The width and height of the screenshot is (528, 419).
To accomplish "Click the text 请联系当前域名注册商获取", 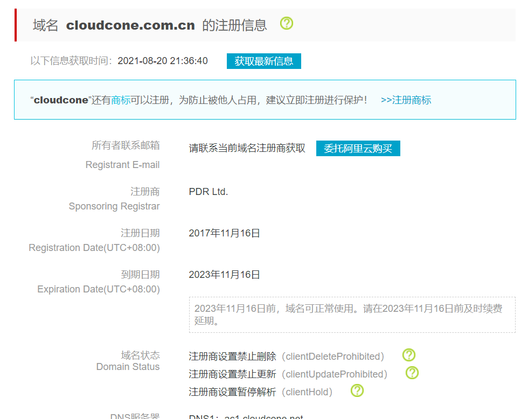I will tap(247, 148).
